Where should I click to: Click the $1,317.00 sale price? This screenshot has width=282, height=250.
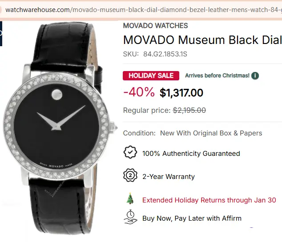click(x=181, y=93)
